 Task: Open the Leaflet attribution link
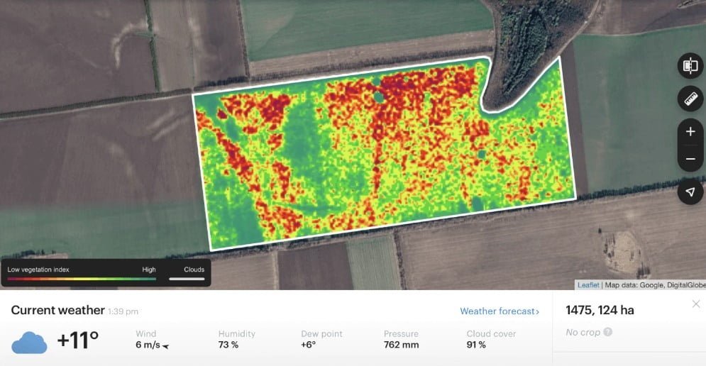pyautogui.click(x=588, y=285)
